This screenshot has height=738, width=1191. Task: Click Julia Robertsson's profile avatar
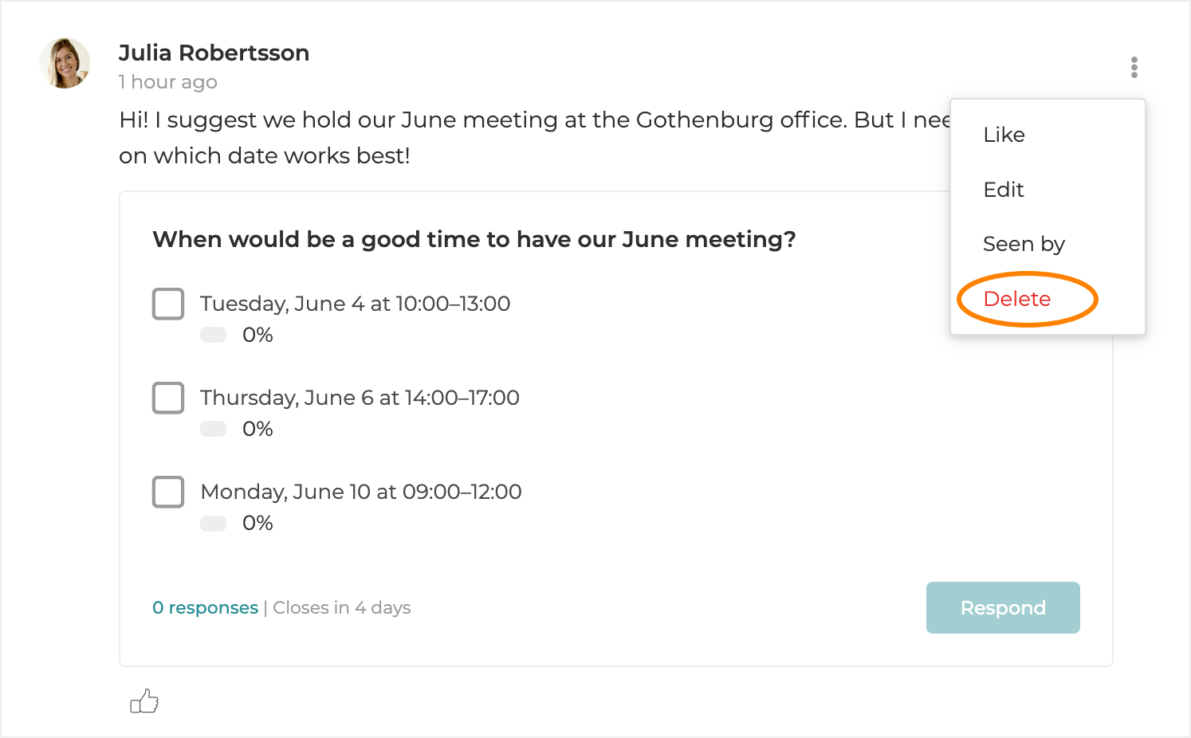point(65,63)
